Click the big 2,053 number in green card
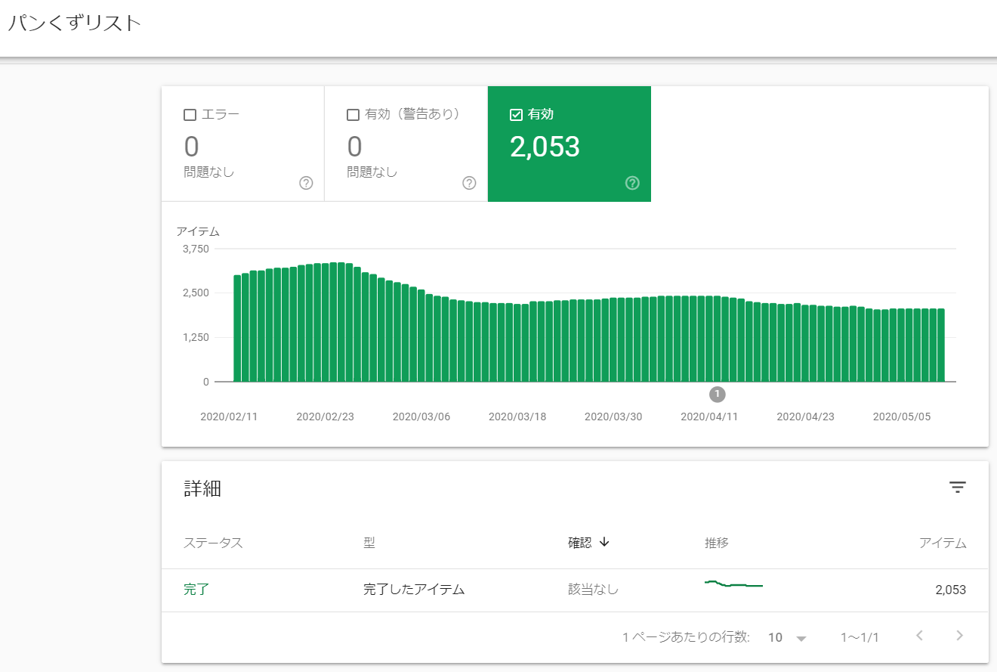This screenshot has height=672, width=997. 545,147
